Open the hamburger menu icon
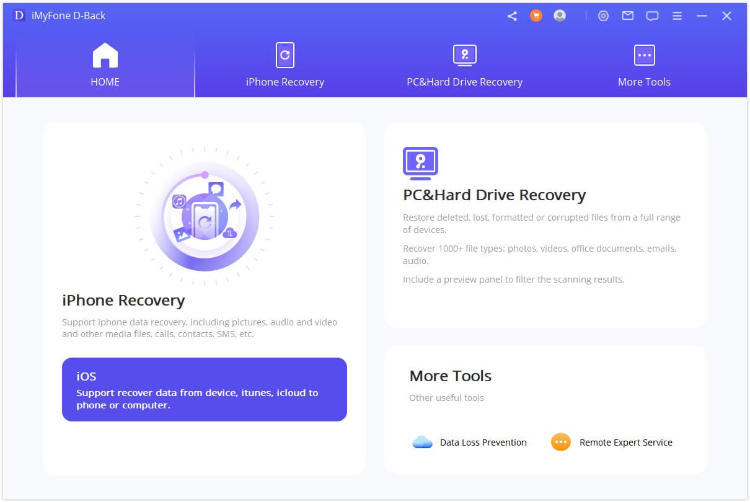 677,16
